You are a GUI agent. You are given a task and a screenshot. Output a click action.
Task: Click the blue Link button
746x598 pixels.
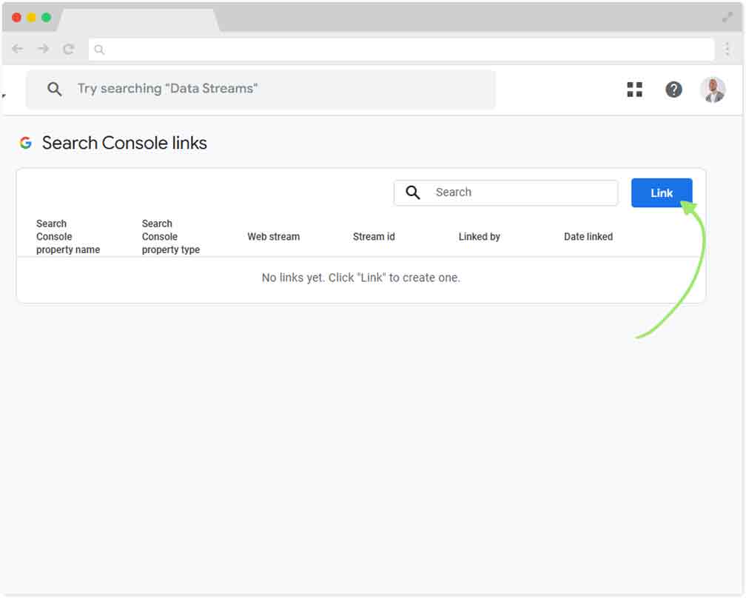point(662,192)
